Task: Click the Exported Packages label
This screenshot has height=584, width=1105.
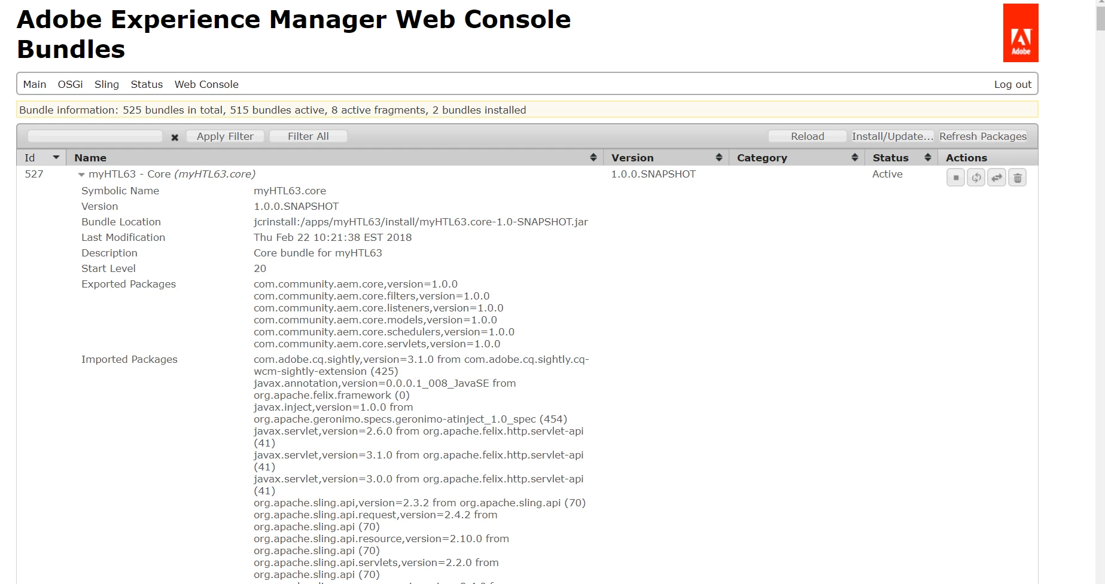Action: pyautogui.click(x=129, y=284)
